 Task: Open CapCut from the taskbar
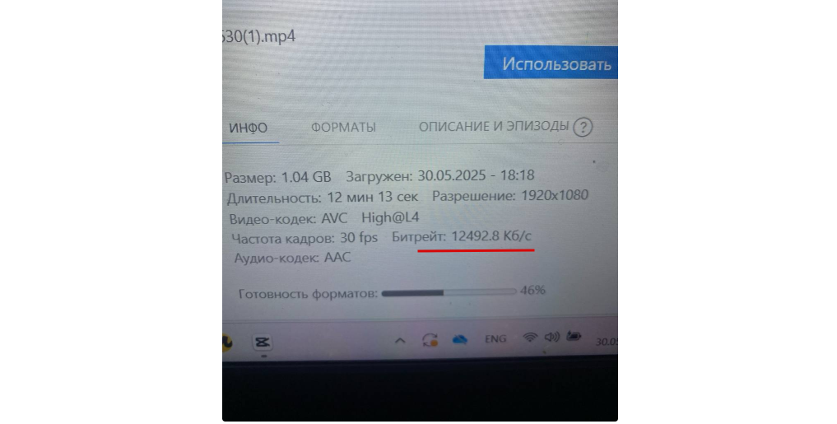[262, 342]
